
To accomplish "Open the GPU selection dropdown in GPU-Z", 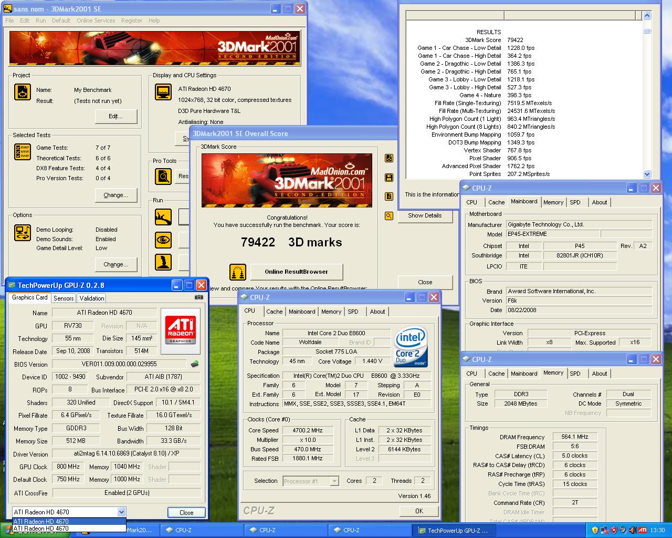I will pos(121,512).
